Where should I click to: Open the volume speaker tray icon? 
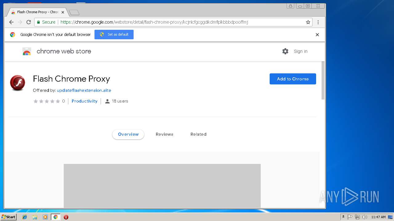pyautogui.click(x=364, y=217)
